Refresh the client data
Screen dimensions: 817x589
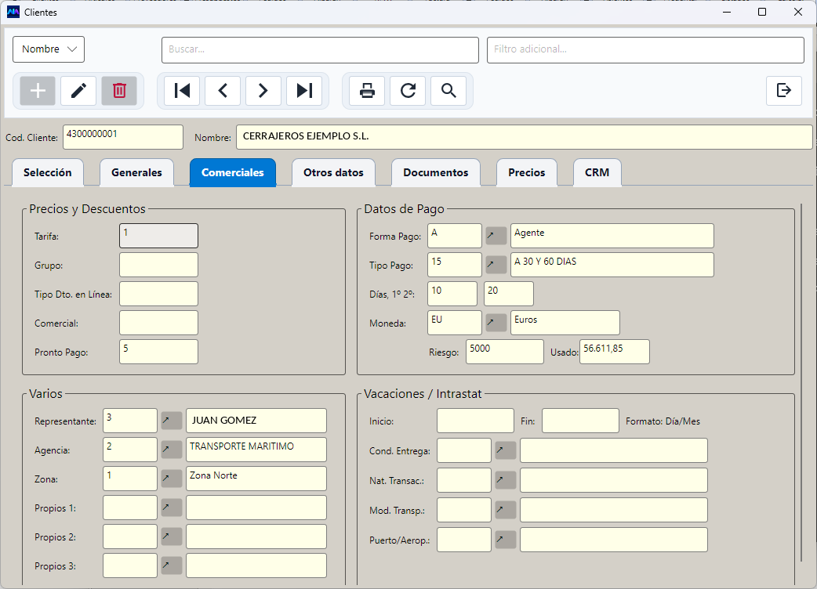[x=408, y=91]
